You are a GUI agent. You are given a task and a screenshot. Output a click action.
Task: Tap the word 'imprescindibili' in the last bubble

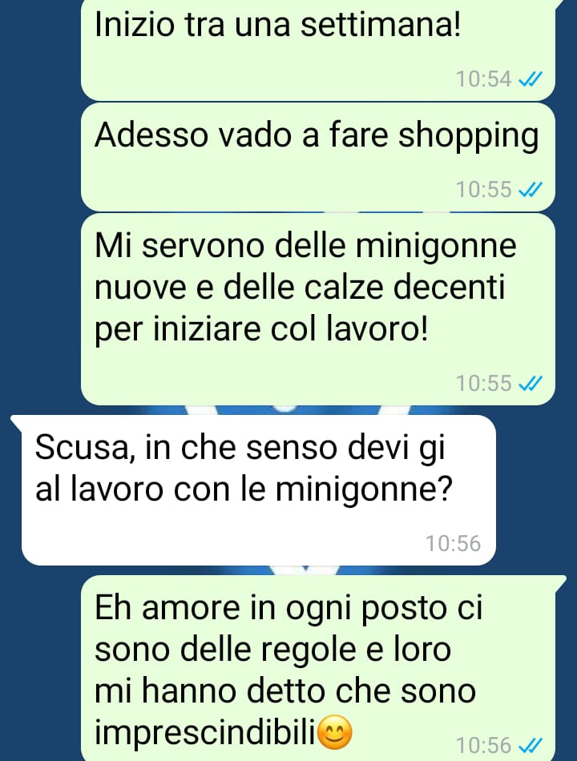[x=205, y=732]
